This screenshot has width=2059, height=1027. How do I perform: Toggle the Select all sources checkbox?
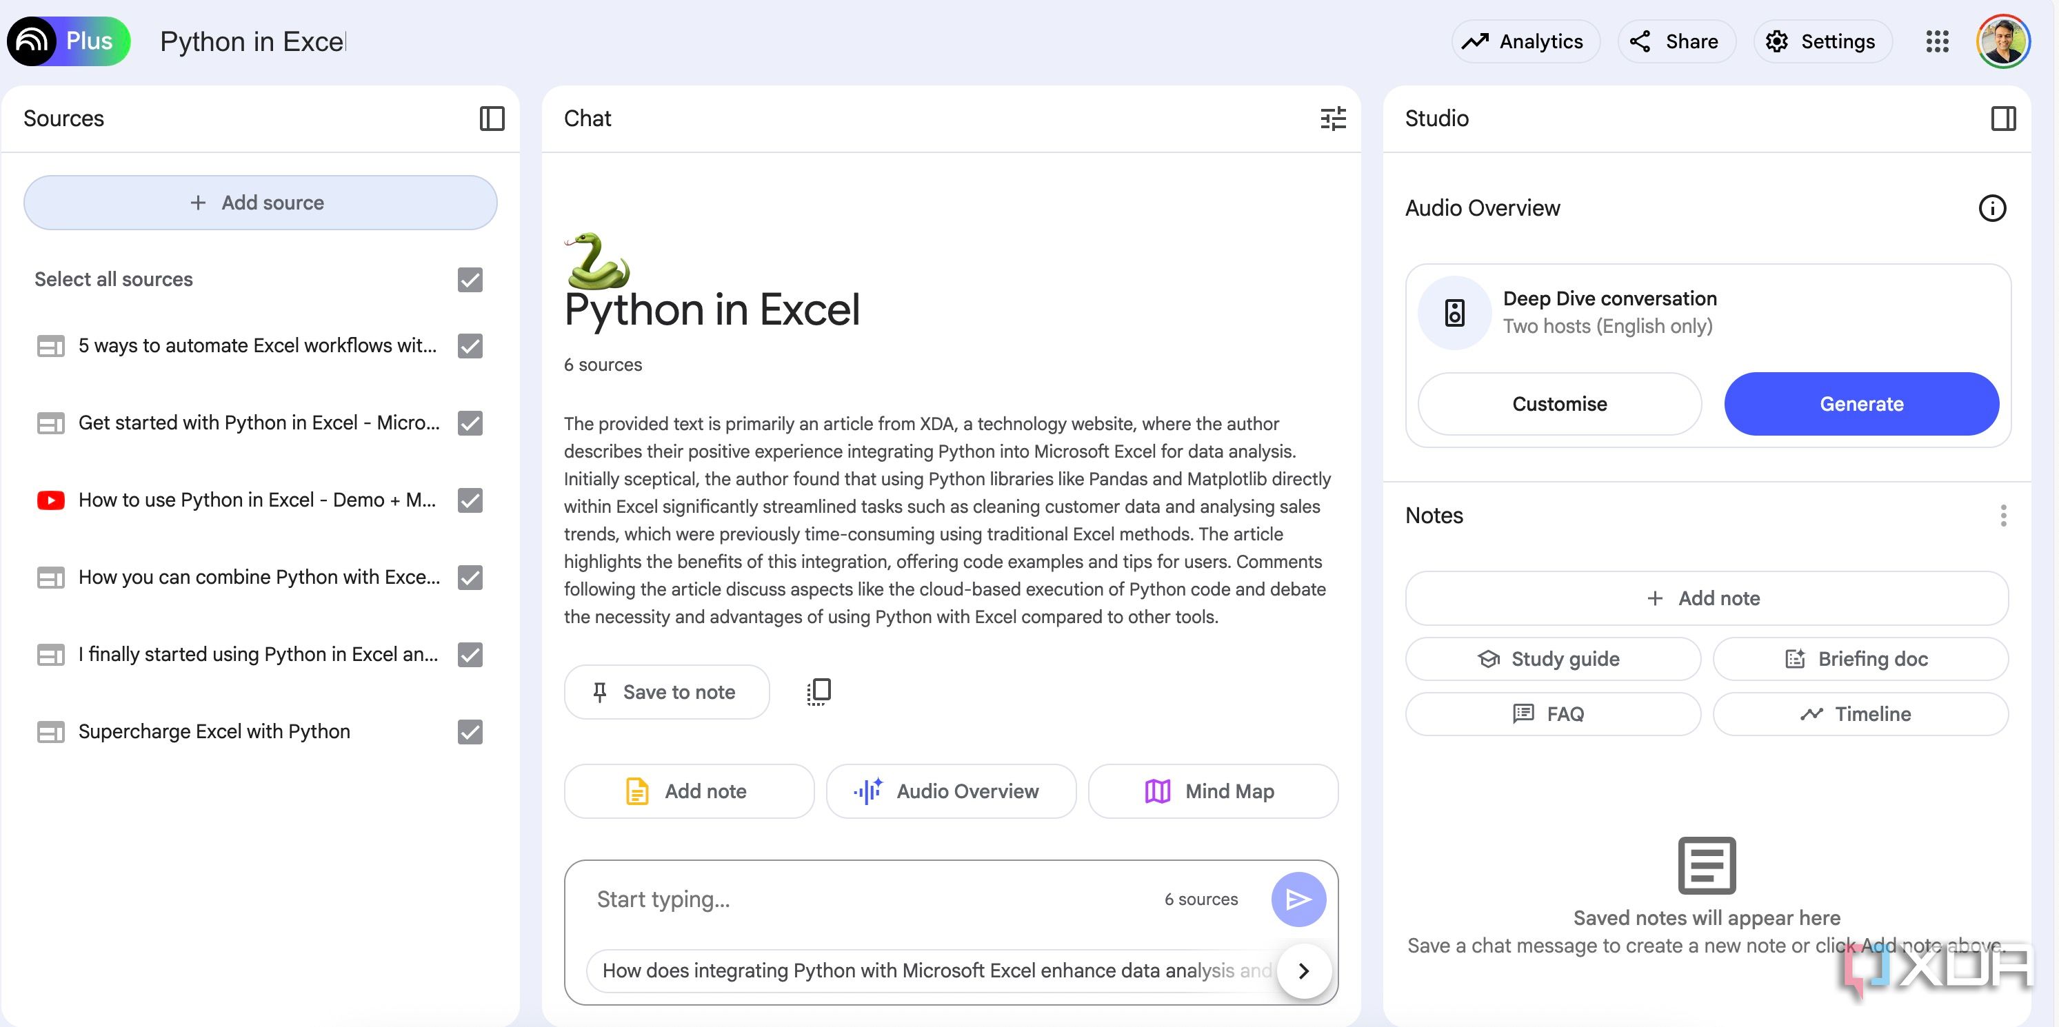[x=470, y=280]
